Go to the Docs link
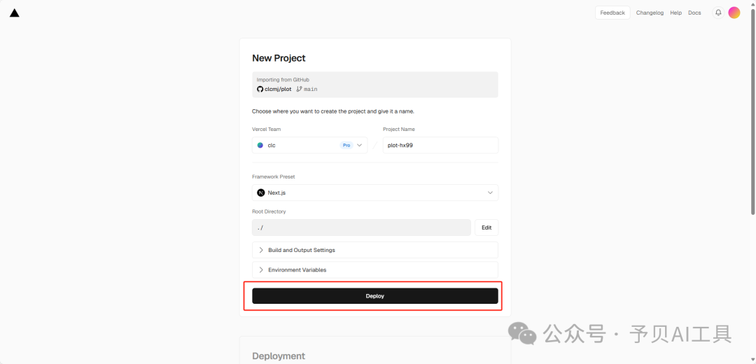The height and width of the screenshot is (364, 756). point(694,13)
